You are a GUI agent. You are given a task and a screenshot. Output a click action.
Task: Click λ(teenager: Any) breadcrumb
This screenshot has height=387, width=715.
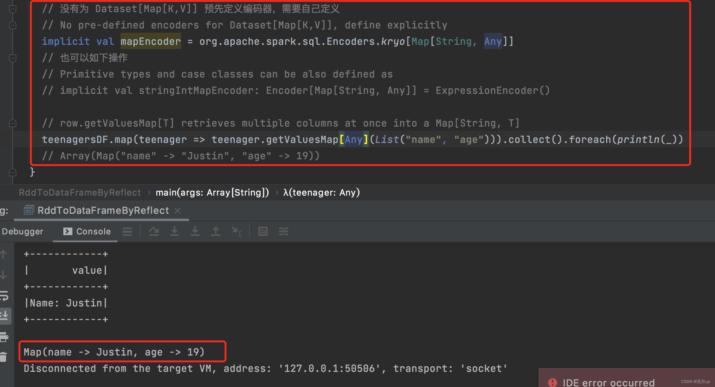point(321,193)
